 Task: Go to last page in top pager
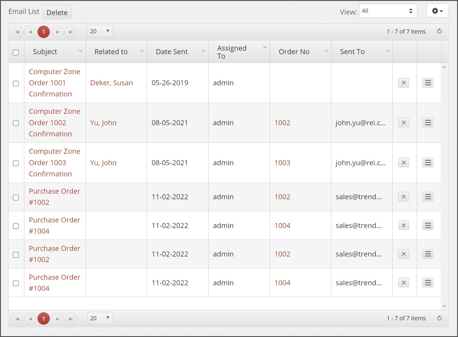pos(71,32)
